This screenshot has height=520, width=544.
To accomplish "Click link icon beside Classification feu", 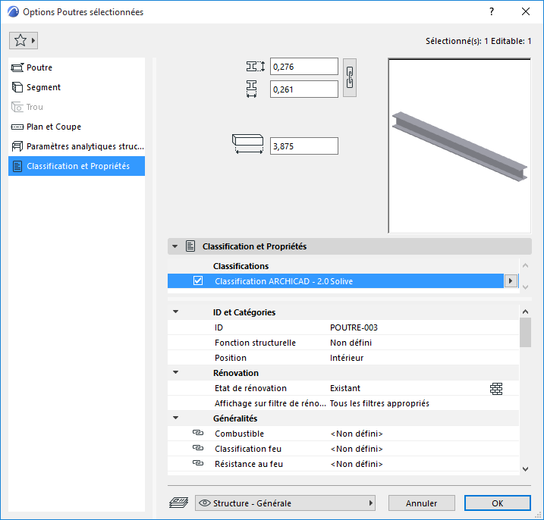I will (198, 448).
